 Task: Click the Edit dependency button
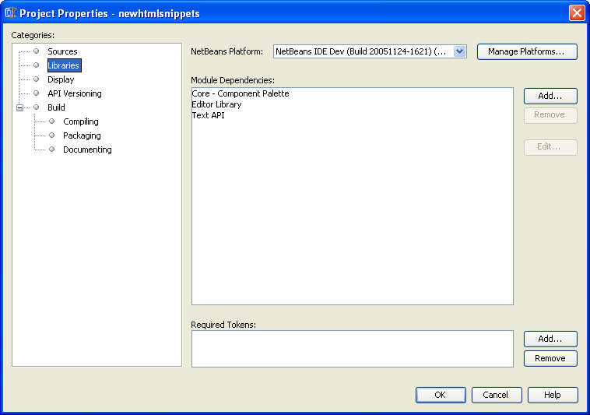point(550,146)
